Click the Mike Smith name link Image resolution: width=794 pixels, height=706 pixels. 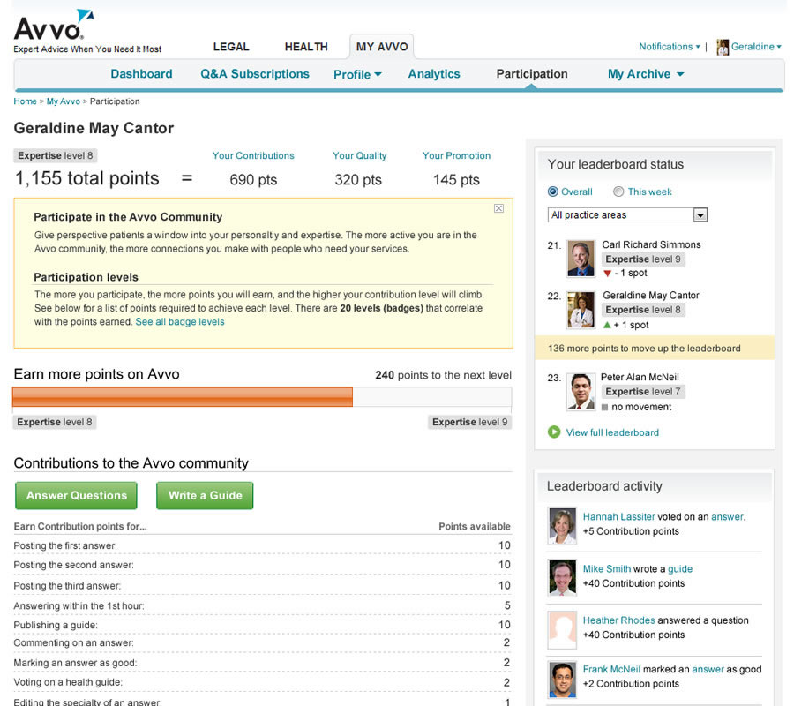(607, 568)
